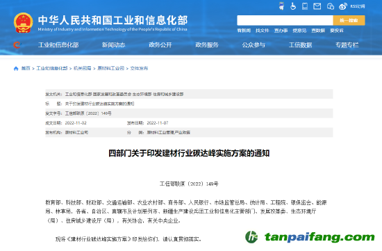Click the national emblem logo
This screenshot has width=382, height=251.
[x=23, y=23]
